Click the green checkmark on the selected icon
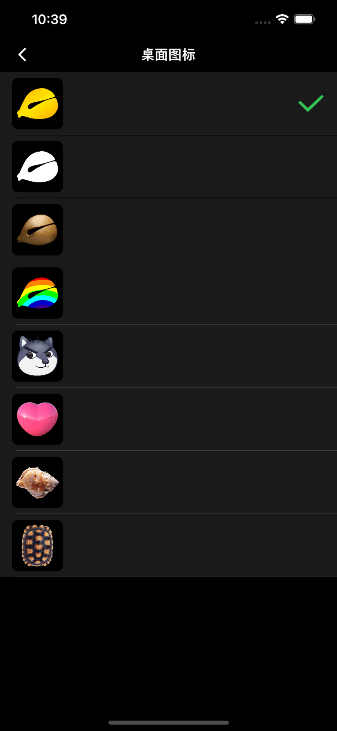337x731 pixels. click(x=311, y=103)
